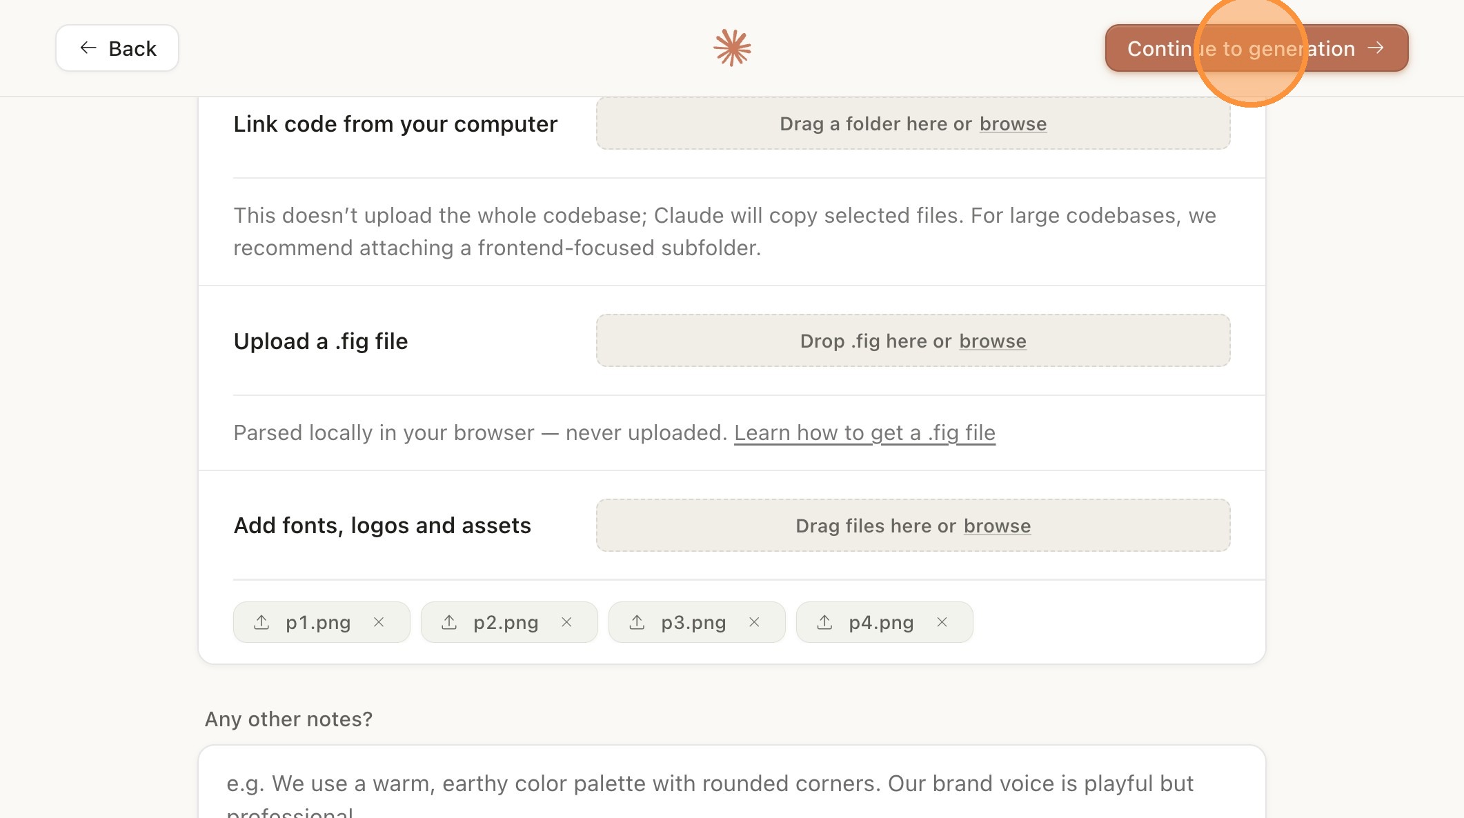The image size is (1464, 818).
Task: Browse for a .fig file
Action: (x=993, y=341)
